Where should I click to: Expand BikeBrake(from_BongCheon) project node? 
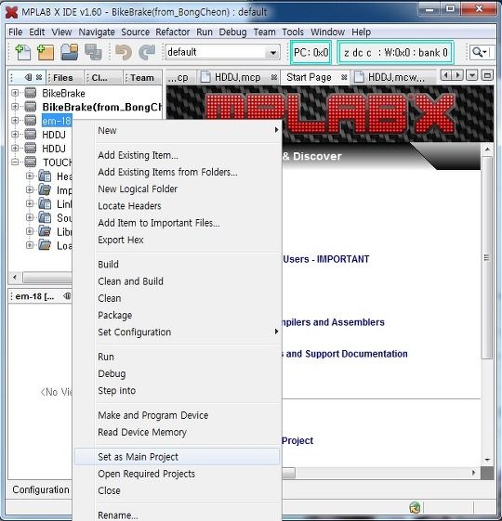pos(15,107)
